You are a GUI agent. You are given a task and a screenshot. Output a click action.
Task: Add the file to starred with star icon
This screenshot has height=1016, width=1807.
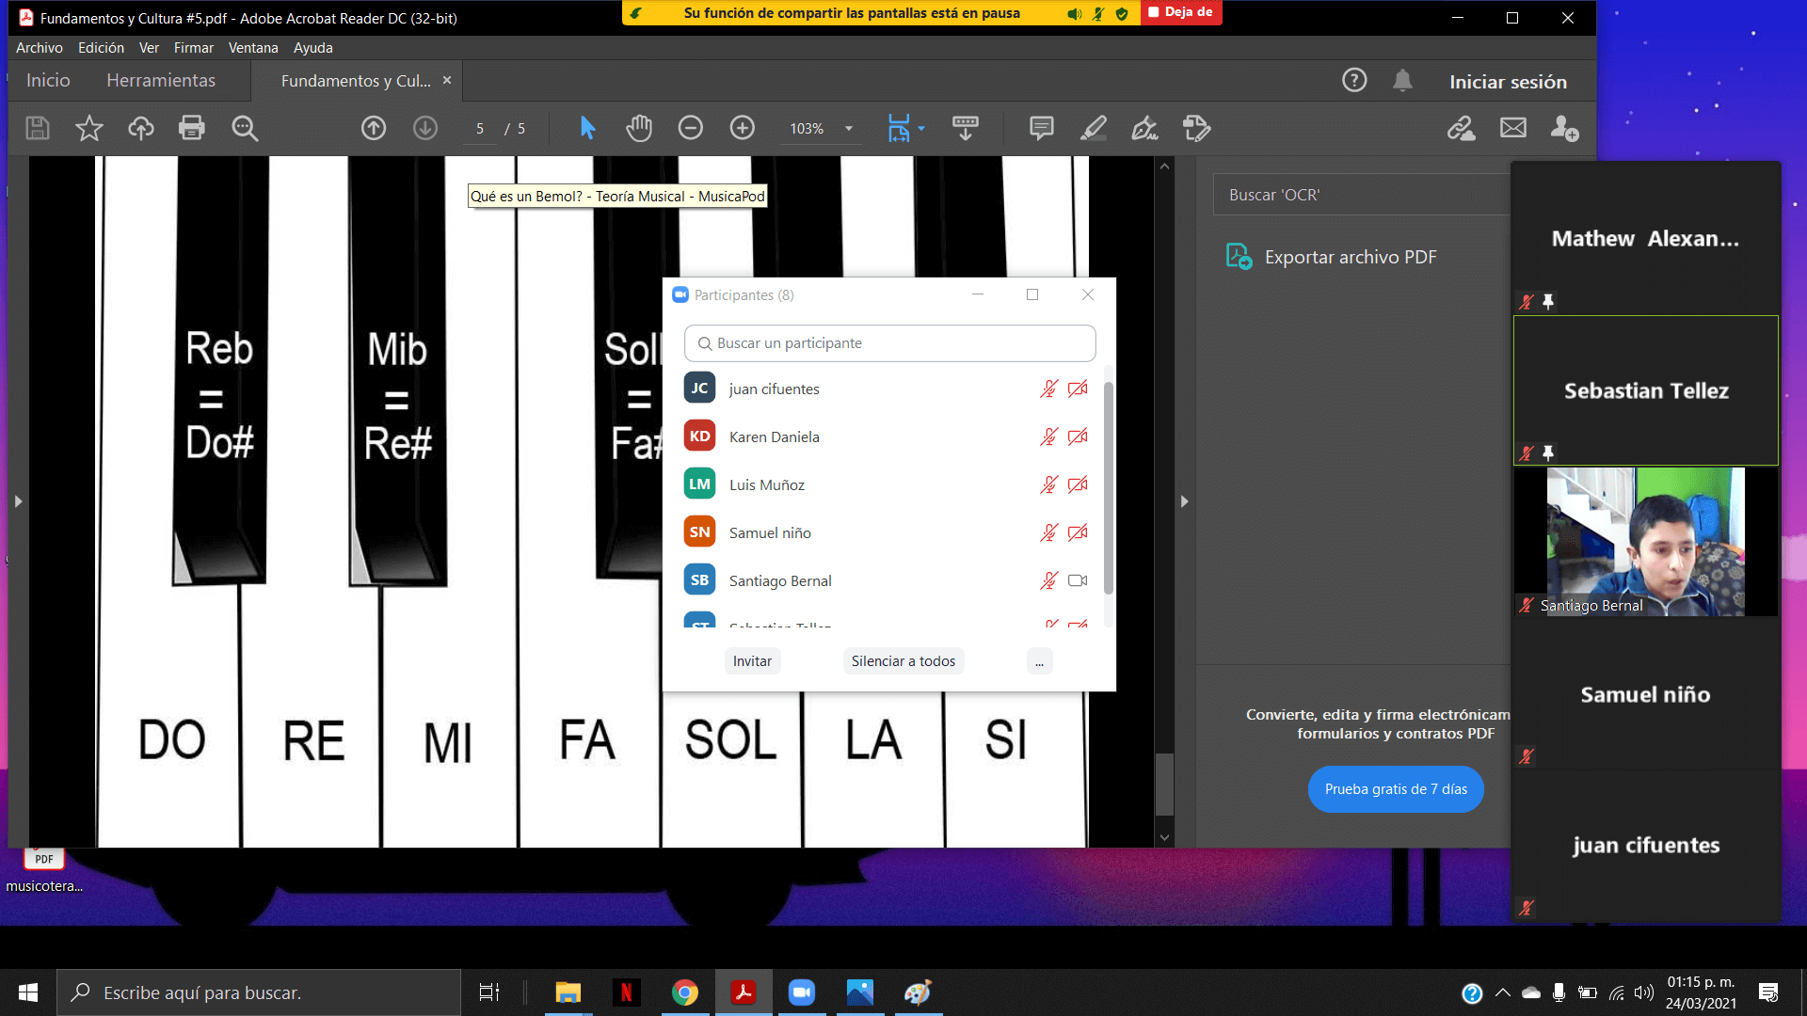click(x=89, y=128)
